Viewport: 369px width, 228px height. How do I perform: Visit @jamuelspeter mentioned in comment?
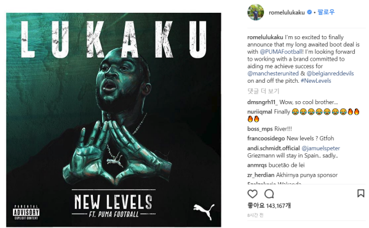(x=321, y=148)
